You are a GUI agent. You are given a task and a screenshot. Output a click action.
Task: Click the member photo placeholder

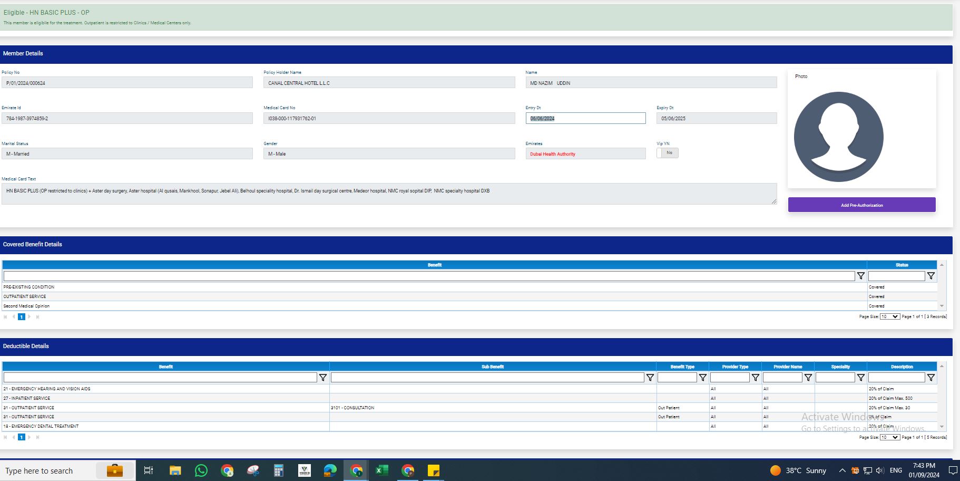tap(838, 137)
